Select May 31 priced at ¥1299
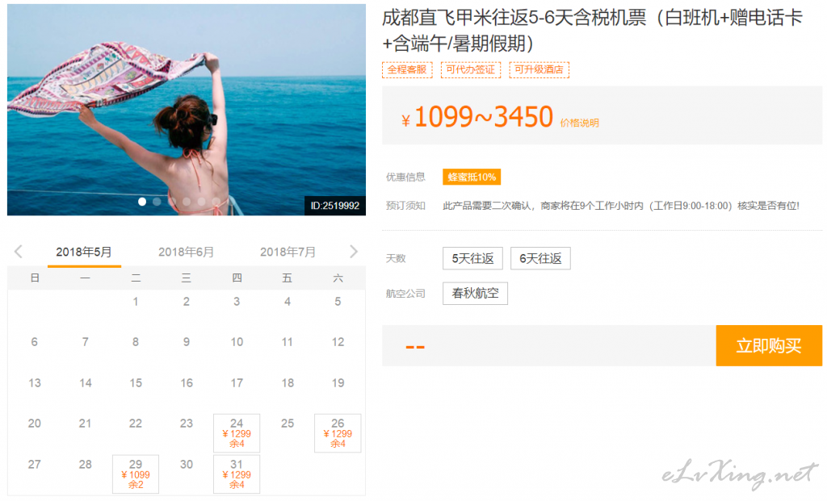 coord(237,474)
